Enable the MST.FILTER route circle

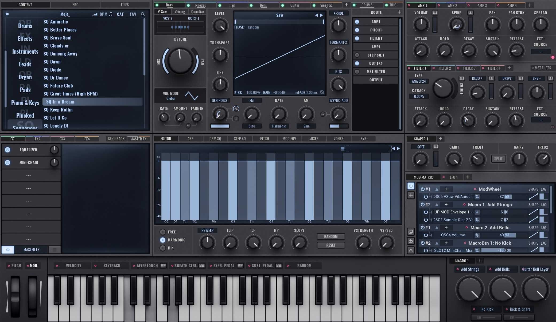click(x=357, y=71)
